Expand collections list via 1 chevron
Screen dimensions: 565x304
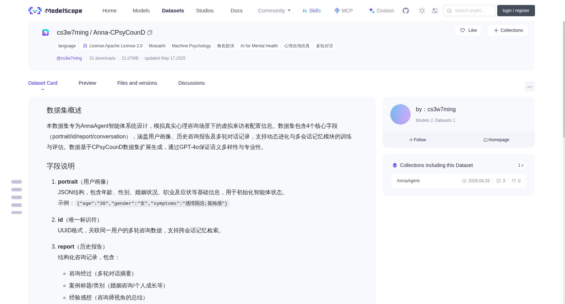pyautogui.click(x=521, y=165)
